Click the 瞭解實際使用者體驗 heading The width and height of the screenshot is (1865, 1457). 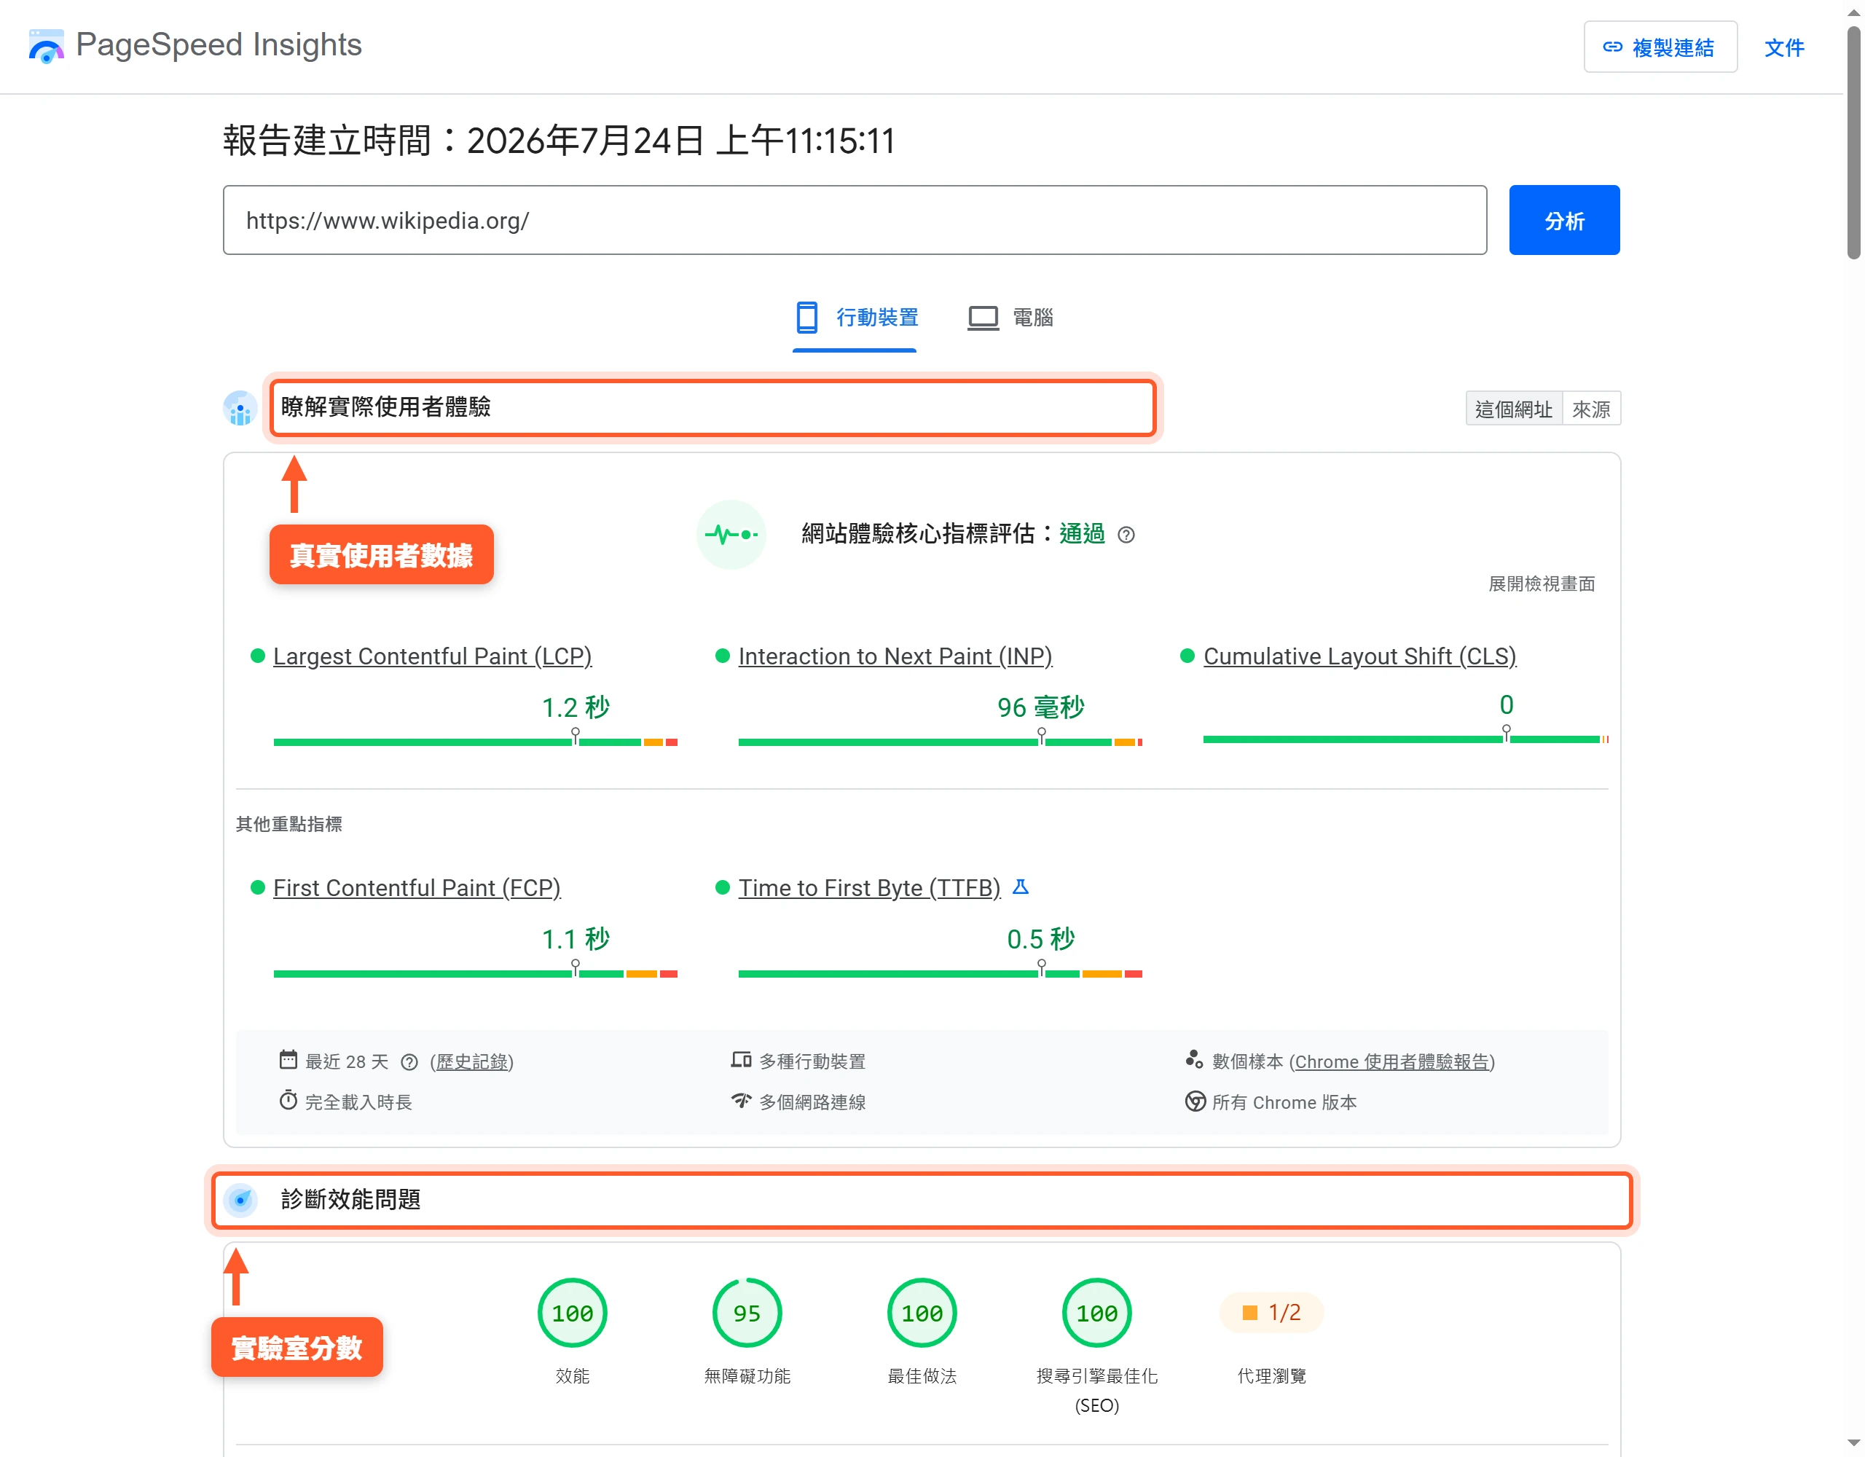pyautogui.click(x=385, y=407)
